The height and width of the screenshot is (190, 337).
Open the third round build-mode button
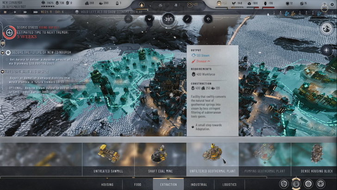[x=308, y=184]
